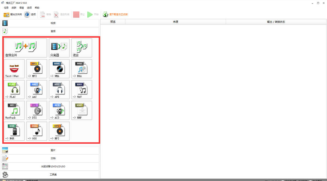Open the 皮肤 skin menu
327x181 pixels.
(x=14, y=8)
